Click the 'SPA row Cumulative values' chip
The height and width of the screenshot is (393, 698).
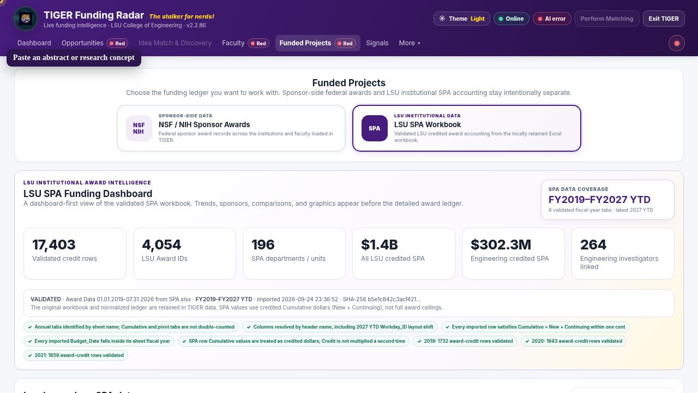click(x=293, y=341)
